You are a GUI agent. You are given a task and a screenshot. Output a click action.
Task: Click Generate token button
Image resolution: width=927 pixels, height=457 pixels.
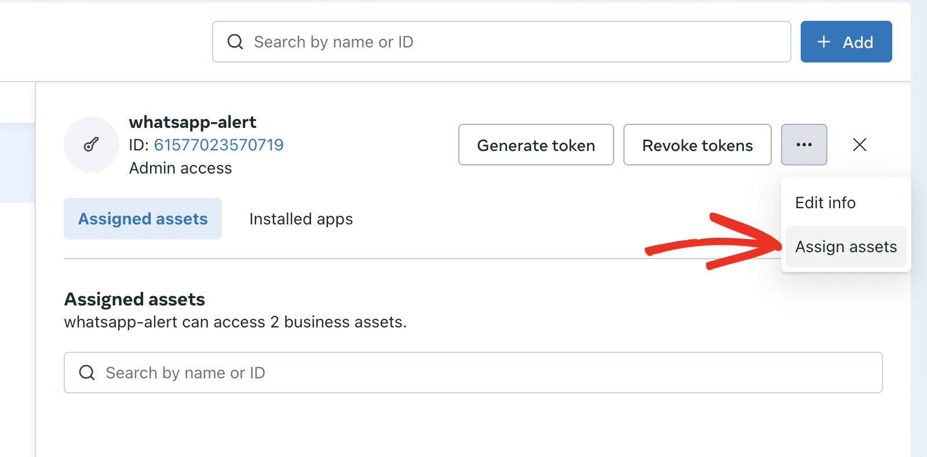536,145
